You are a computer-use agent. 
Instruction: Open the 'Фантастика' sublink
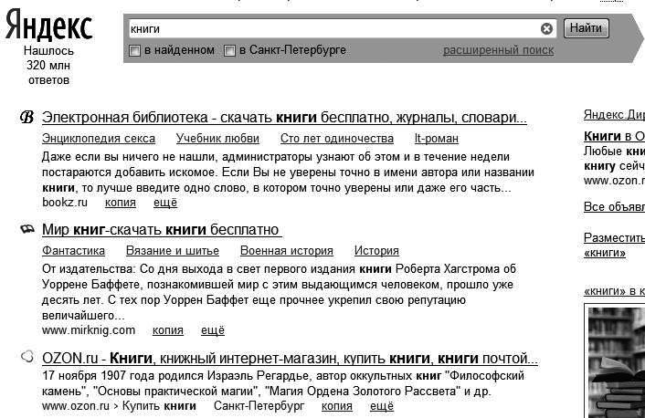click(x=74, y=251)
